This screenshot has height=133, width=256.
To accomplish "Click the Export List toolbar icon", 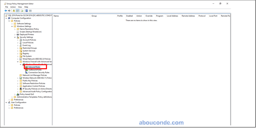I will coord(22,11).
